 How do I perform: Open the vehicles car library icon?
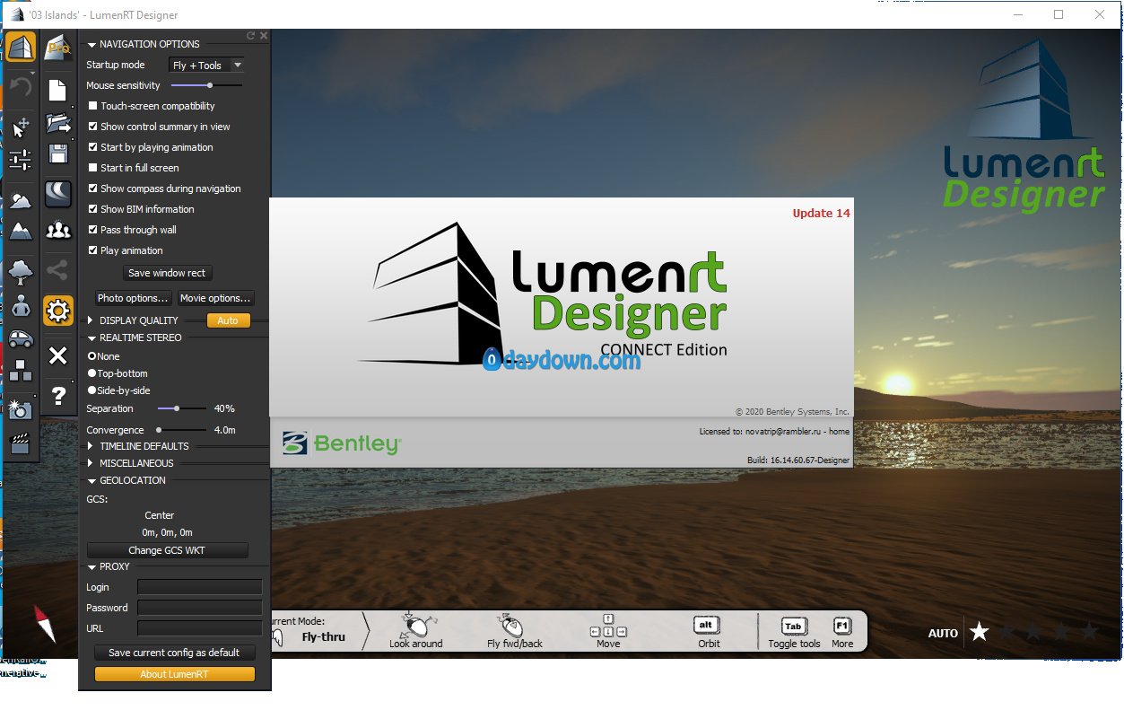(x=20, y=338)
